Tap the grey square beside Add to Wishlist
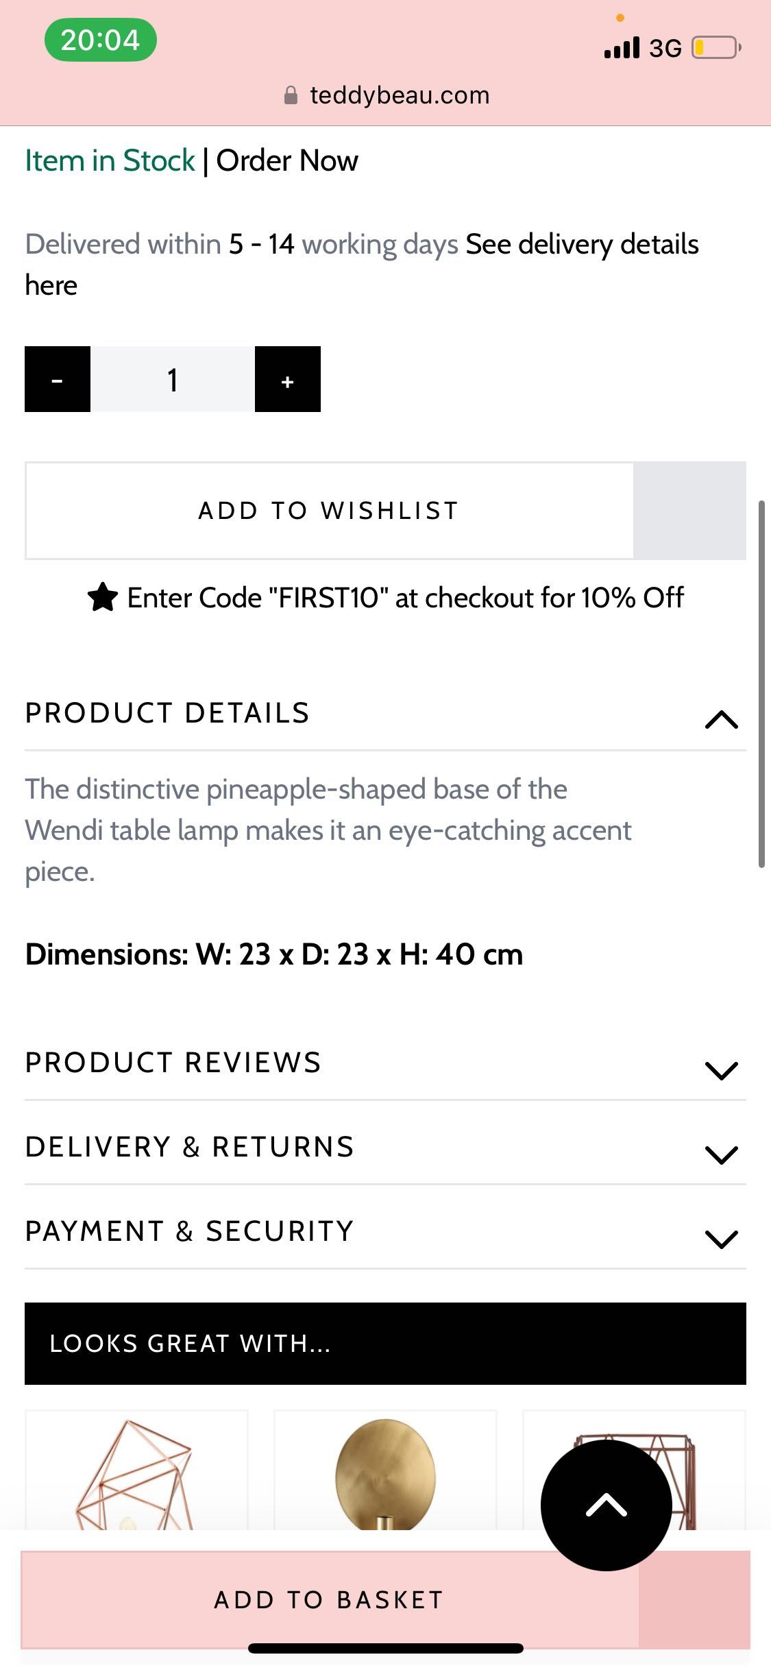771x1670 pixels. (x=689, y=511)
